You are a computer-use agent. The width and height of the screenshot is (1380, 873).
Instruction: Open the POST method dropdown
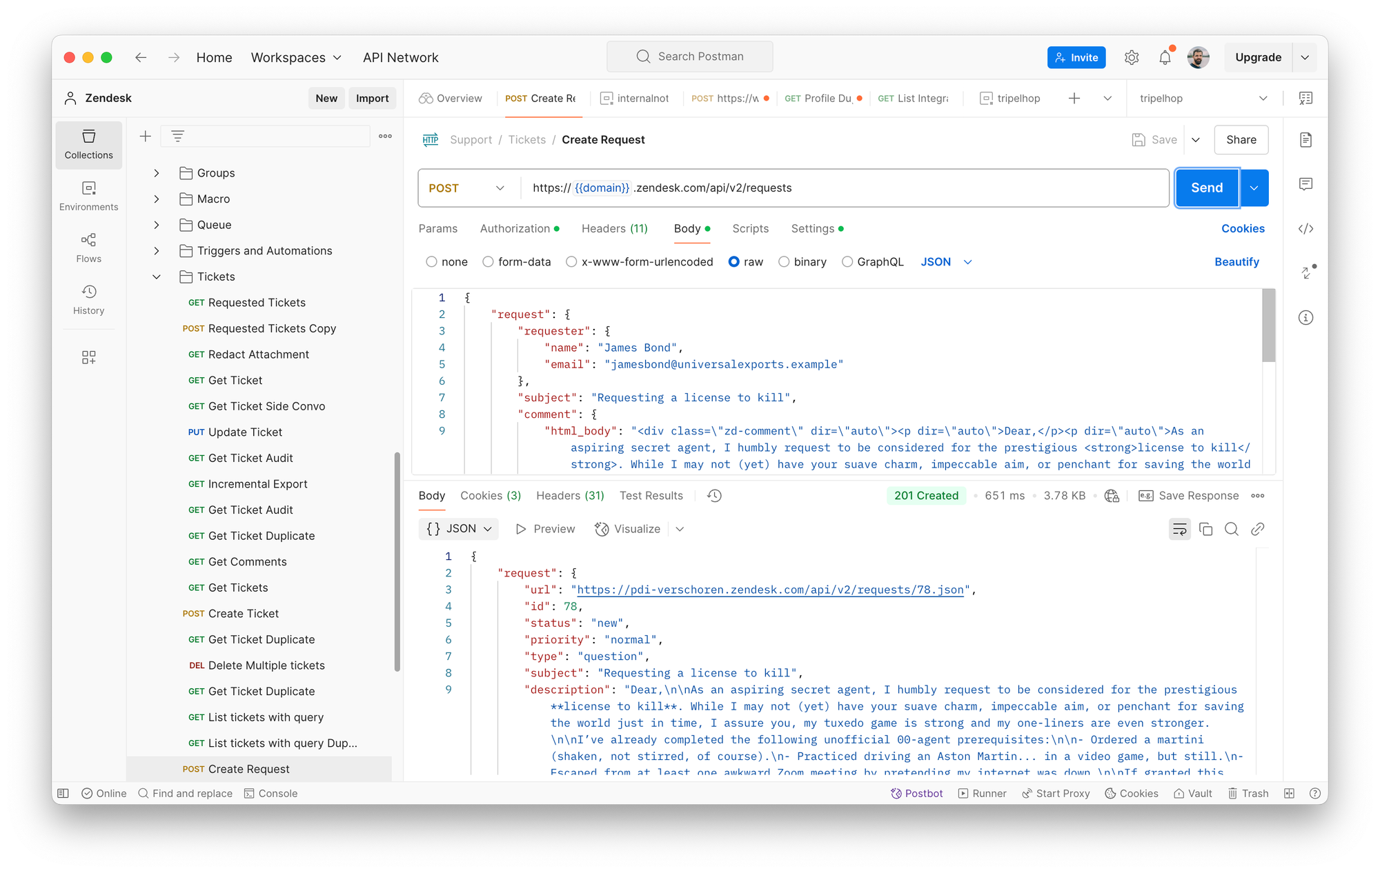[x=467, y=188]
